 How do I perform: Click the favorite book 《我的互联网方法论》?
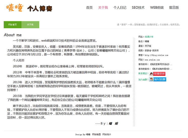[x=160, y=64]
